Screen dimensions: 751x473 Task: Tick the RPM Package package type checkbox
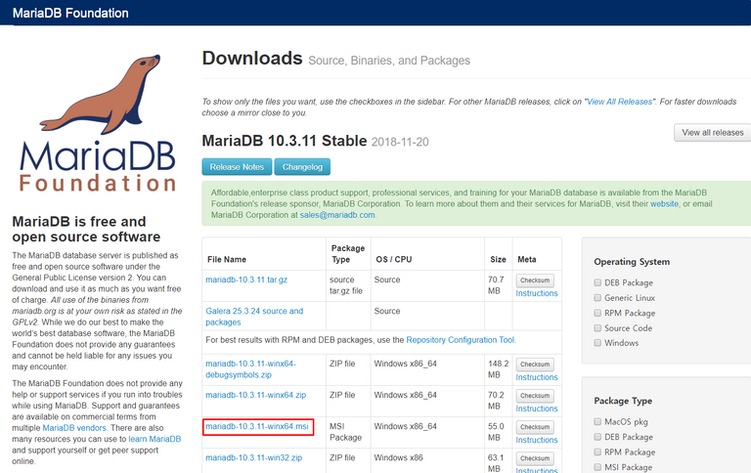coord(597,451)
